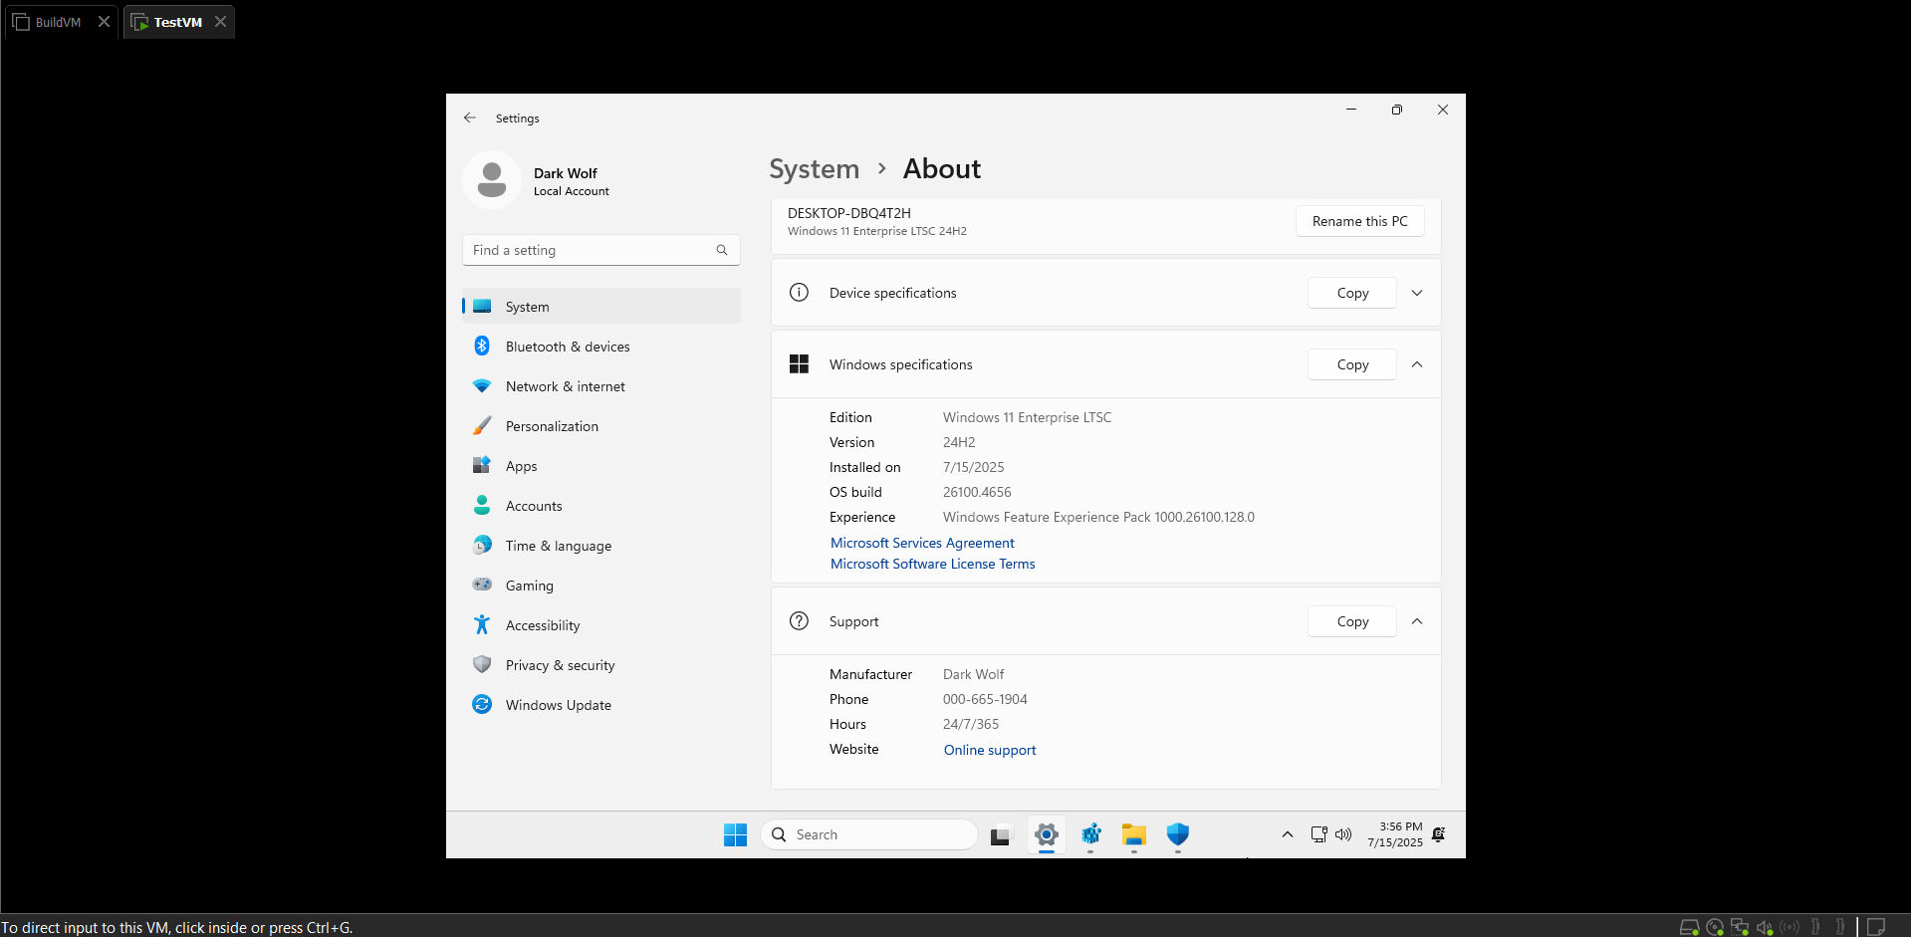The height and width of the screenshot is (937, 1911).
Task: Select the OS build value 26100.4656
Action: pos(977,492)
